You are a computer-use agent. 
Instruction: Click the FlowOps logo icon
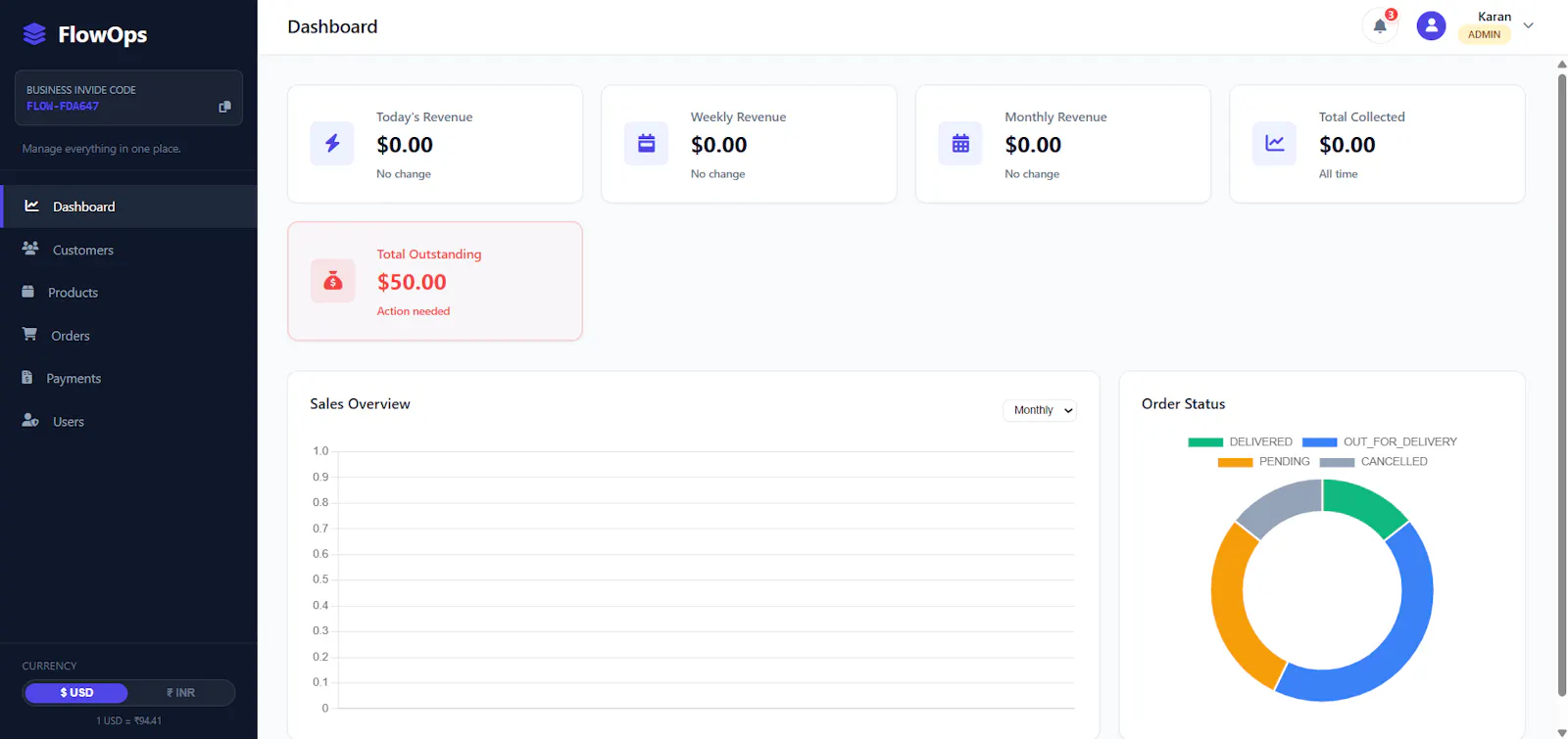[x=34, y=34]
